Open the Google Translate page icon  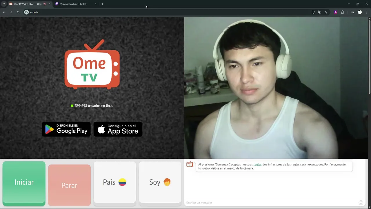click(x=319, y=12)
